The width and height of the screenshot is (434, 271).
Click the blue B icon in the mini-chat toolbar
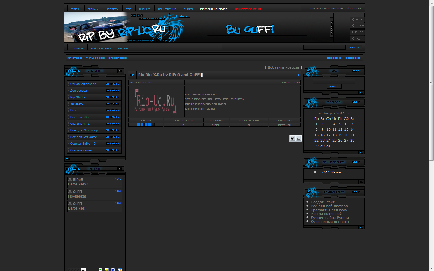click(x=113, y=269)
